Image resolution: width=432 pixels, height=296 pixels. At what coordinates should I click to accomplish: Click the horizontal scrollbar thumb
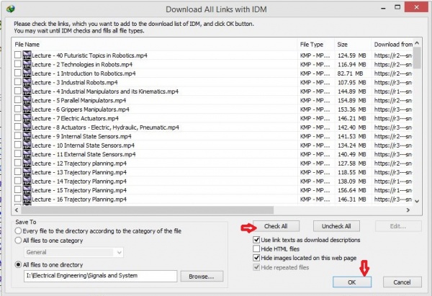(x=148, y=210)
